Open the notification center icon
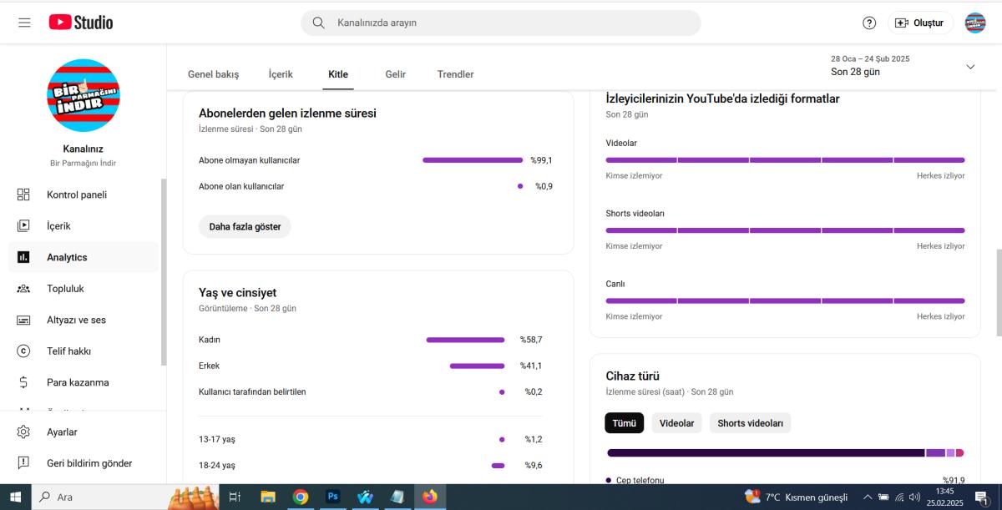Viewport: 1002px width, 510px height. [x=982, y=497]
